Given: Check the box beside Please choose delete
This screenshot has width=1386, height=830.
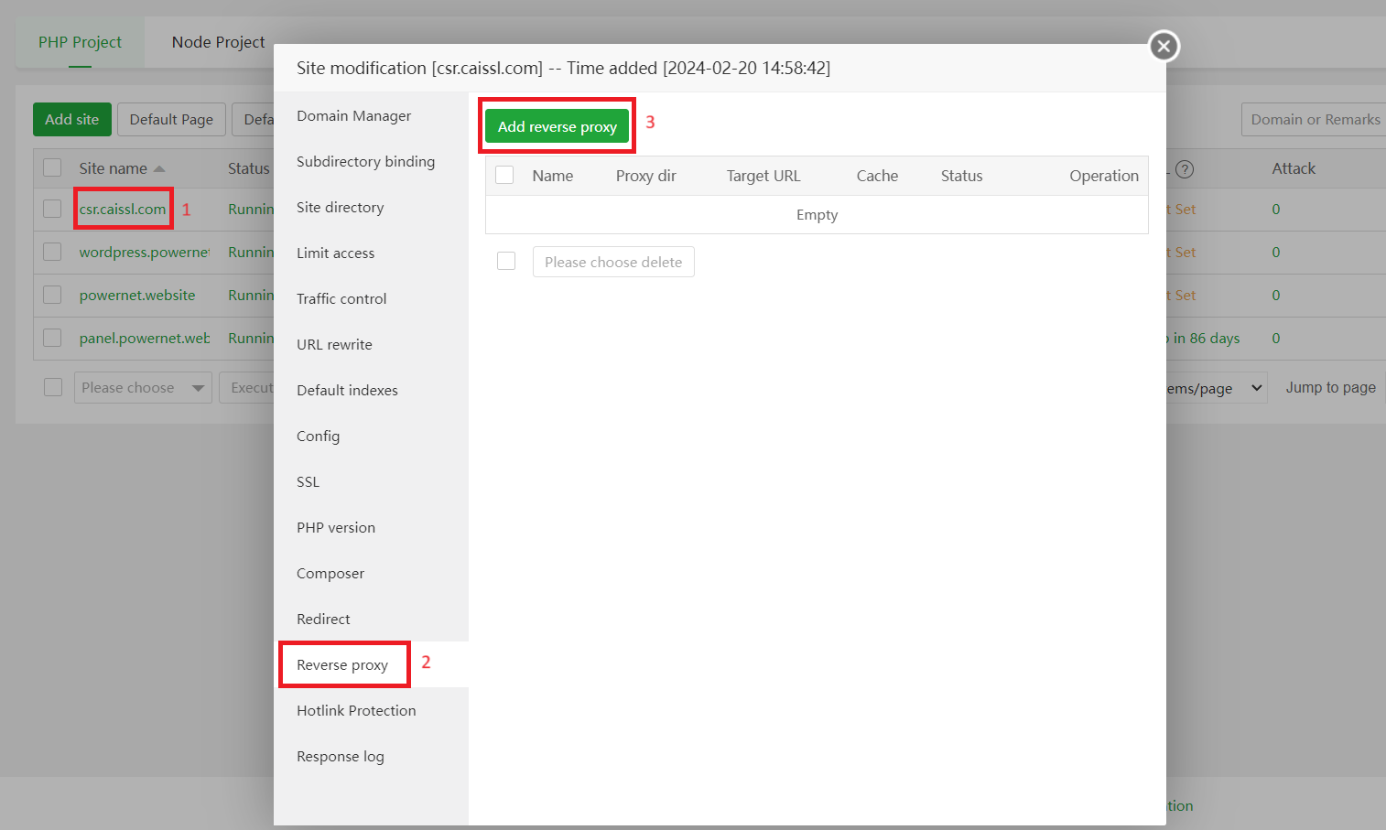Looking at the screenshot, I should [x=506, y=262].
